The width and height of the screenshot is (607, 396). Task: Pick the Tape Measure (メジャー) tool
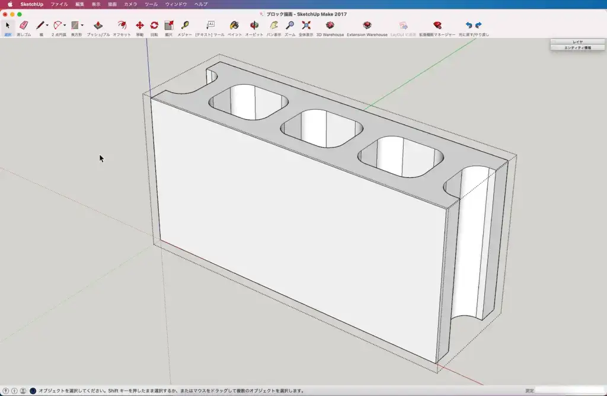pyautogui.click(x=185, y=25)
